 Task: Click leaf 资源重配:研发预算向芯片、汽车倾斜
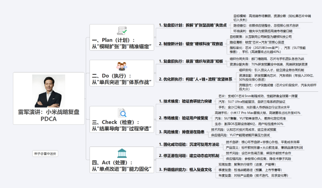click(x=277, y=77)
